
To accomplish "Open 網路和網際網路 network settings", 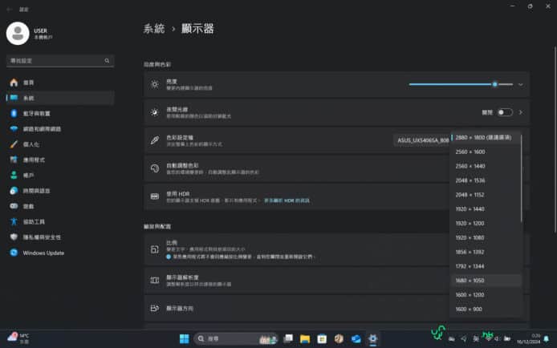I will [x=42, y=128].
